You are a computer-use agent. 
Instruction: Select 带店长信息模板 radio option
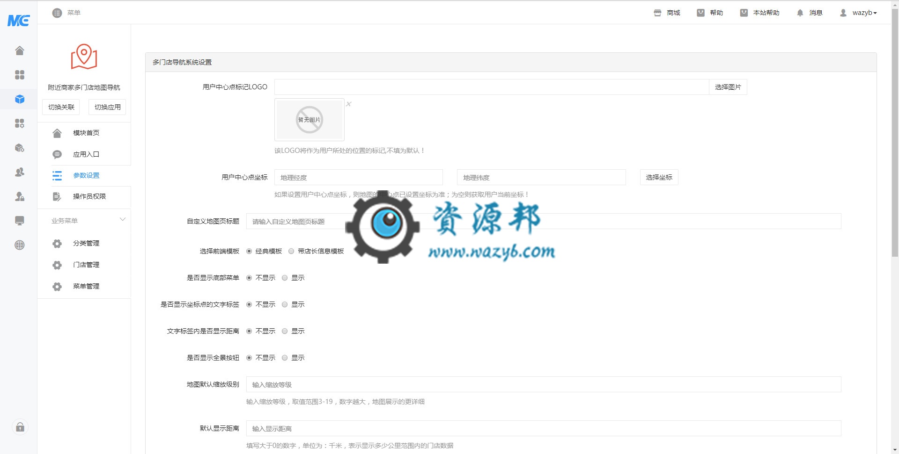click(x=291, y=252)
